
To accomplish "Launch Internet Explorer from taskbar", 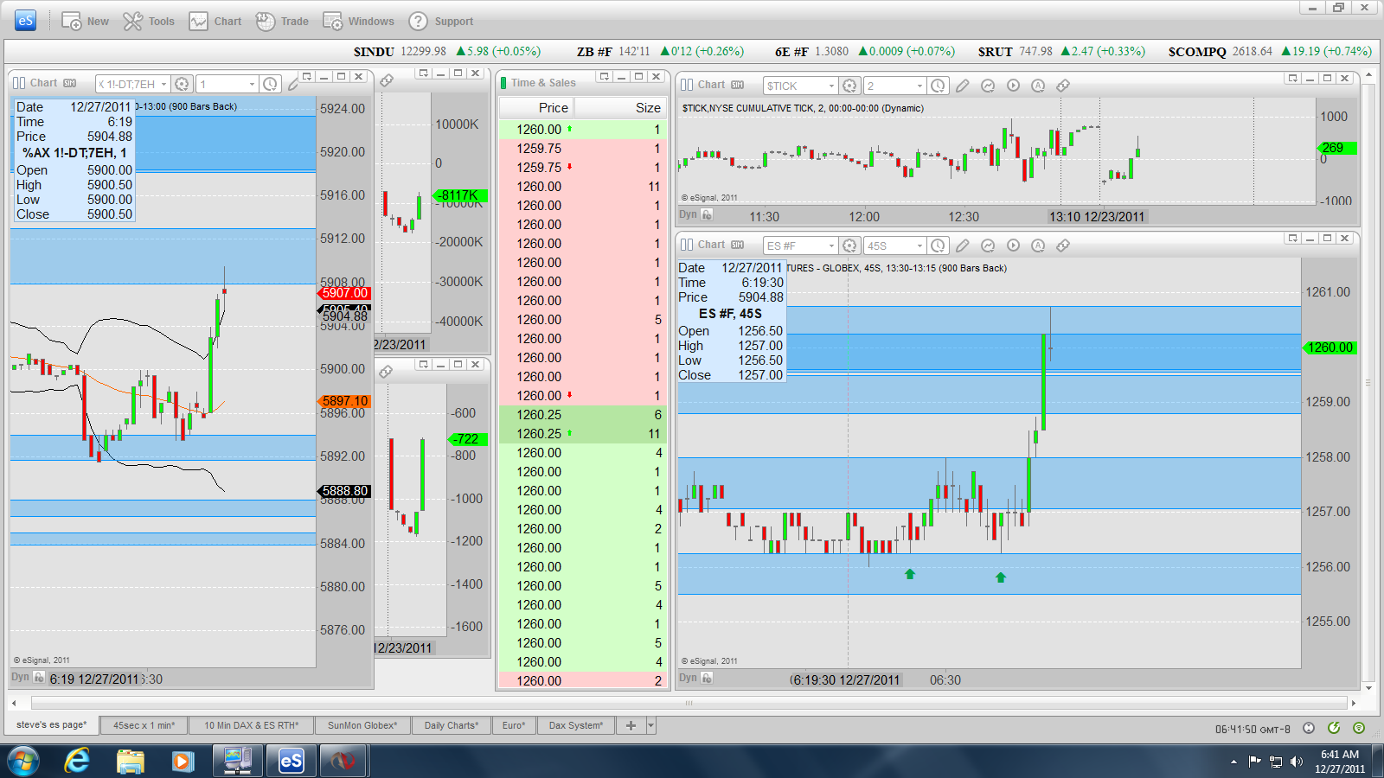I will point(77,761).
